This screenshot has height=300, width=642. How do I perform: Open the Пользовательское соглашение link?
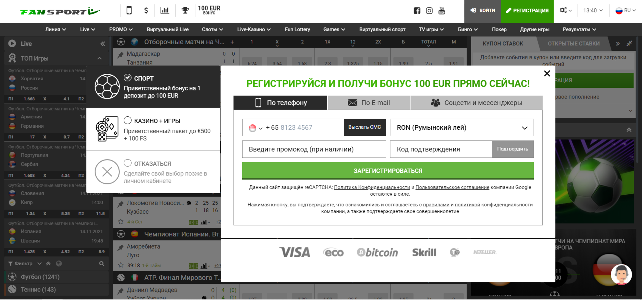[x=452, y=187]
